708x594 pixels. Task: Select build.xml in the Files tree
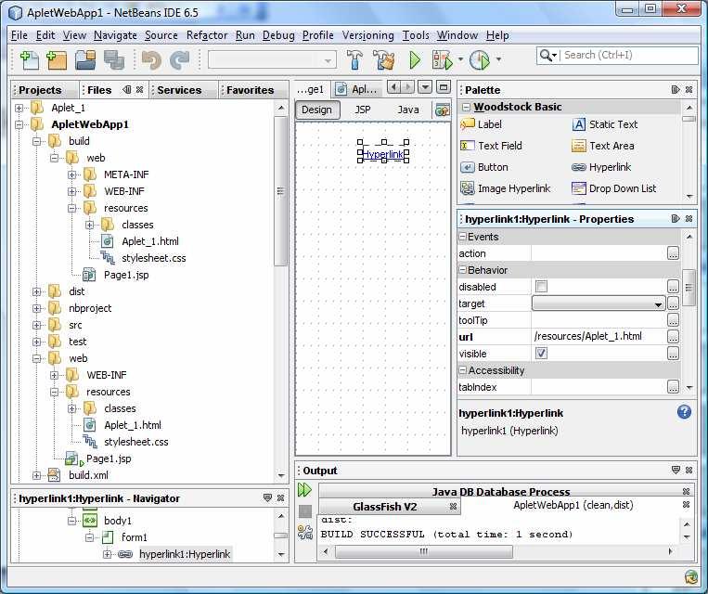point(88,475)
